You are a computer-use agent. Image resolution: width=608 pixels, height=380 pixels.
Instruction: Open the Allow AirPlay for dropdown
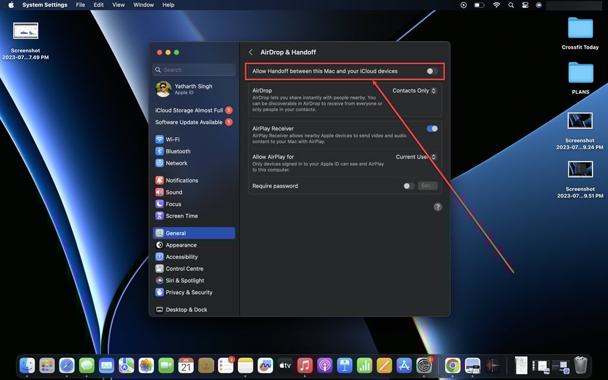pyautogui.click(x=416, y=157)
